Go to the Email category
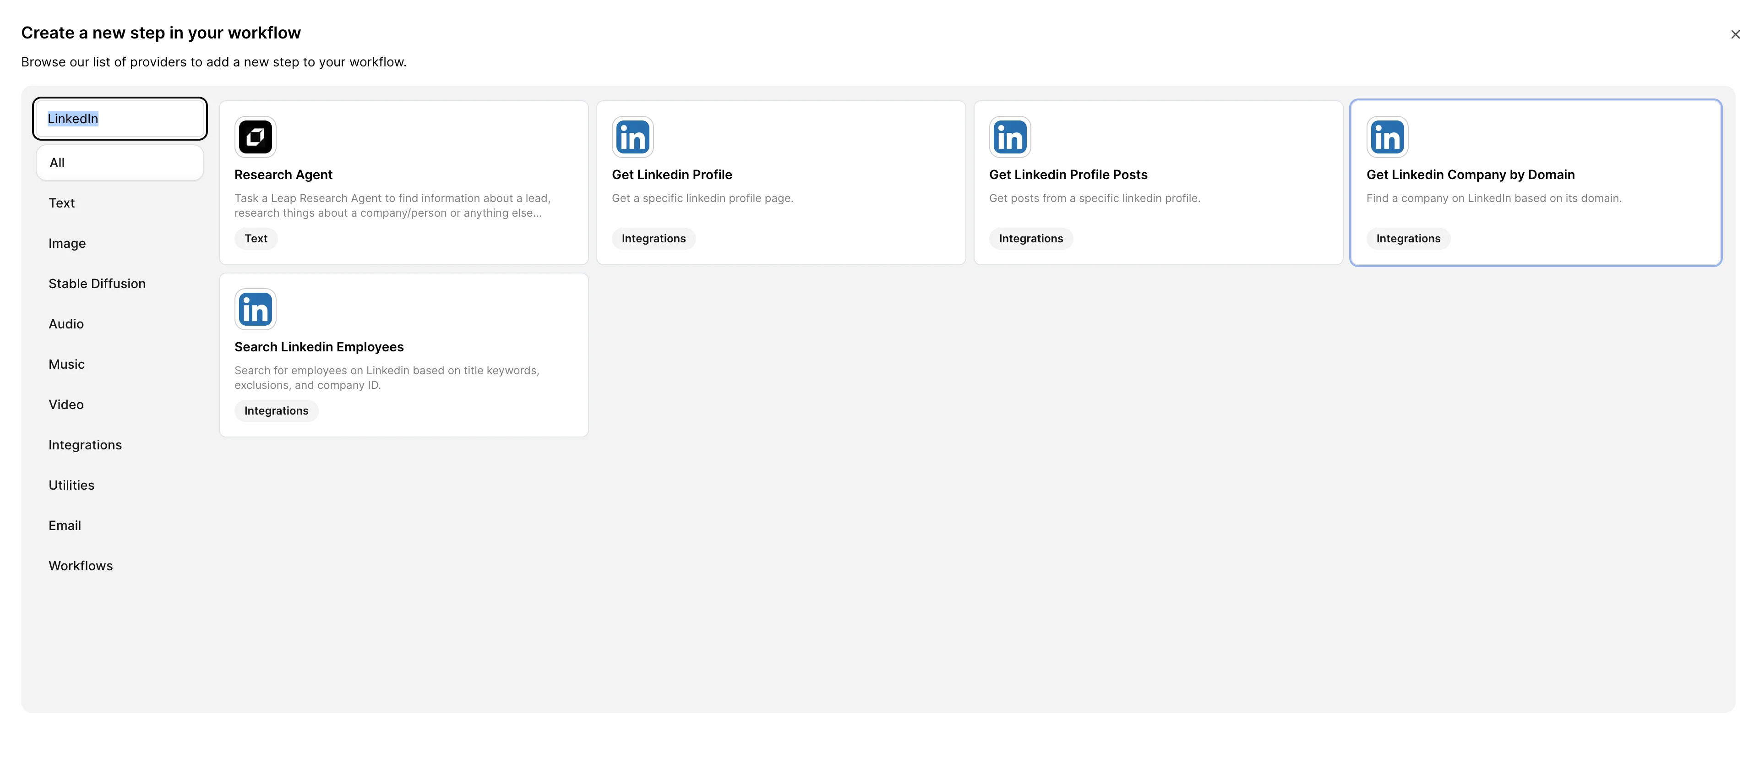Image resolution: width=1754 pixels, height=765 pixels. pyautogui.click(x=65, y=525)
